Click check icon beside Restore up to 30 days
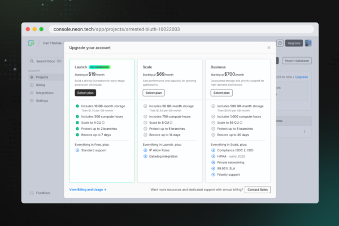 click(213, 134)
